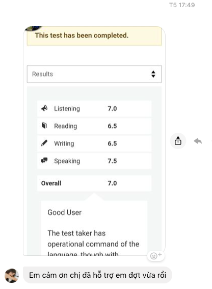
Task: Select the Reading 6.5 score row
Action: point(94,126)
